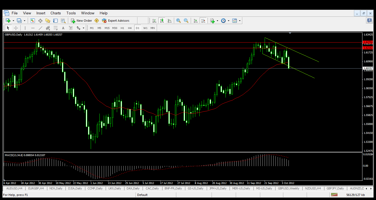Open the File menu
Viewport: 376px width, 200px height.
15,13
